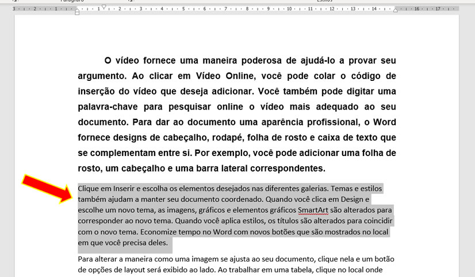Click the word "coordenado." in selected text
The height and width of the screenshot is (277, 475).
coord(242,200)
